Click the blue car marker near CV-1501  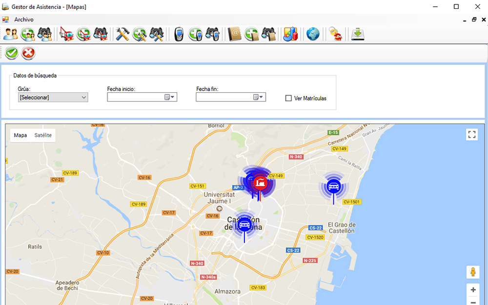pyautogui.click(x=333, y=187)
